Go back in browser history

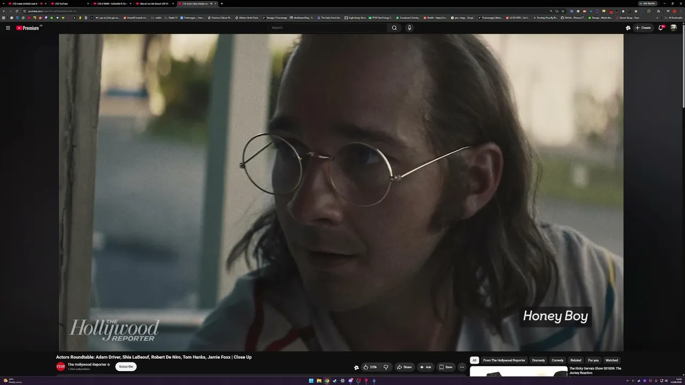[4, 11]
